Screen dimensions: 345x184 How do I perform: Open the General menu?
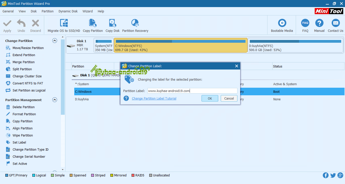click(8, 11)
